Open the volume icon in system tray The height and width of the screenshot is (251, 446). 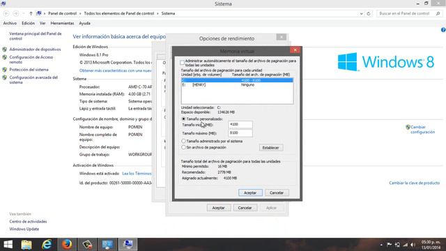(413, 245)
